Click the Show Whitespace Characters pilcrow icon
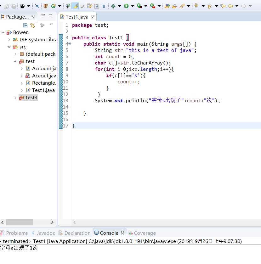The image size is (261, 264). (x=104, y=6)
